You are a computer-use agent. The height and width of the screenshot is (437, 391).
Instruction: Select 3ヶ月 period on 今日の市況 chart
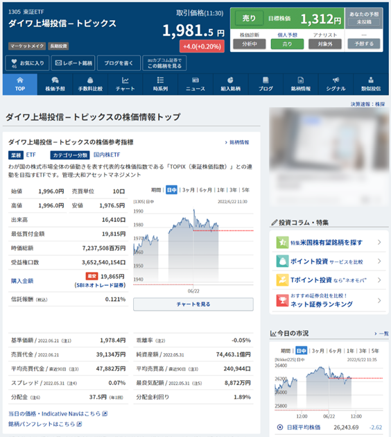(318, 351)
